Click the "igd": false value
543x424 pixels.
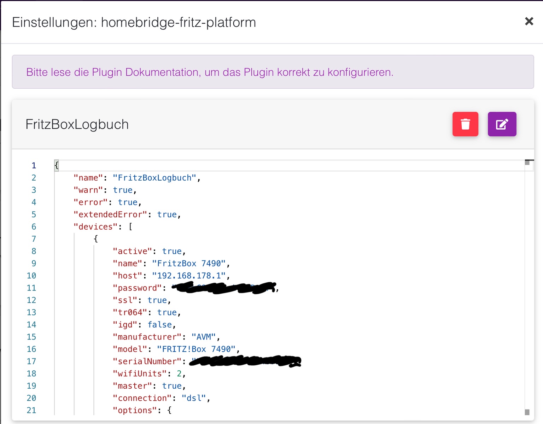(x=159, y=325)
